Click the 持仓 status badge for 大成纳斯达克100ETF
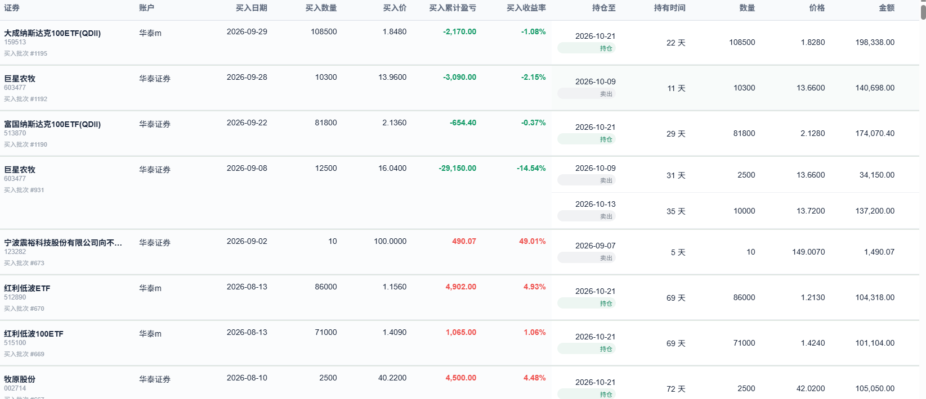This screenshot has height=399, width=926. 587,48
